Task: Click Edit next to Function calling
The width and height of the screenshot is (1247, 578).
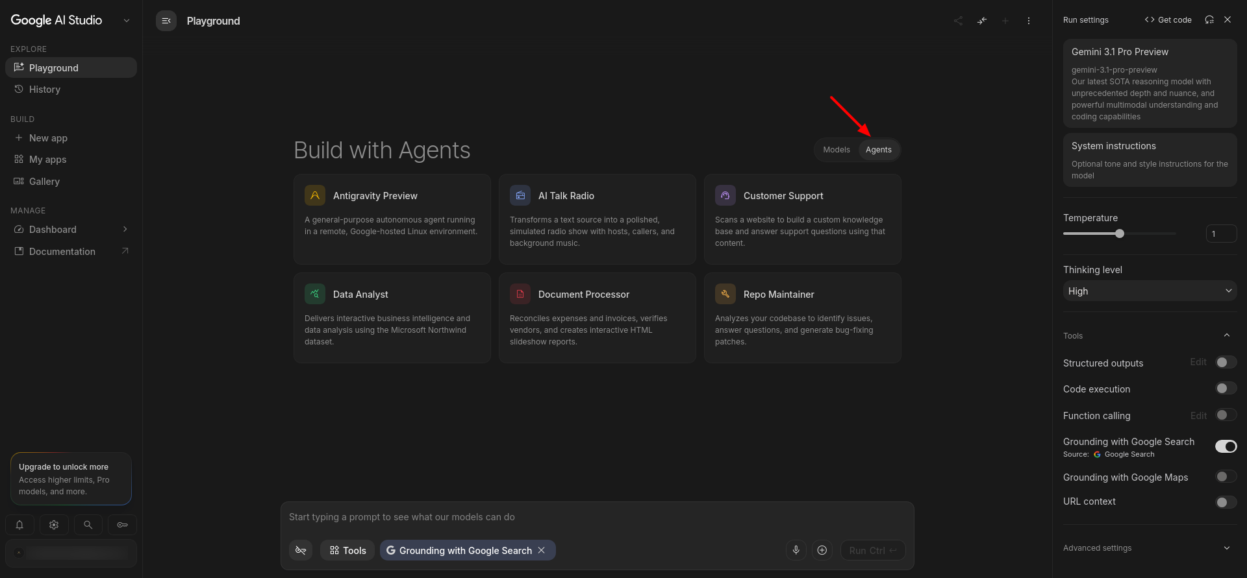Action: [x=1198, y=415]
